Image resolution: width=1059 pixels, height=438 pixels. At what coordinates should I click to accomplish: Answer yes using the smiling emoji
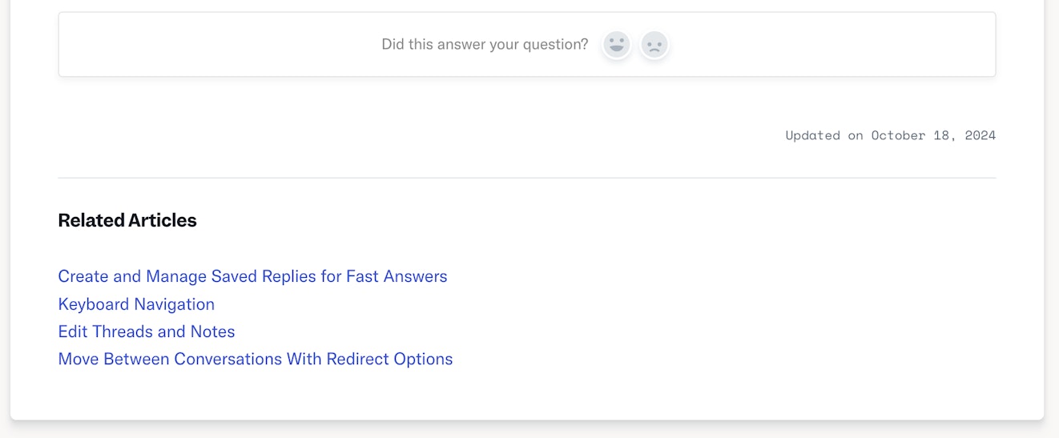616,45
